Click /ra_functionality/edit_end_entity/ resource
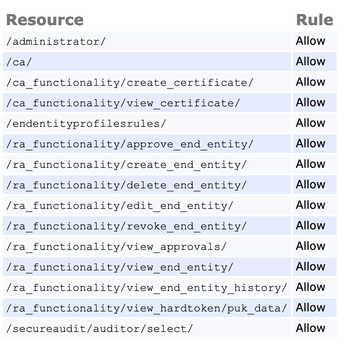 (120, 206)
